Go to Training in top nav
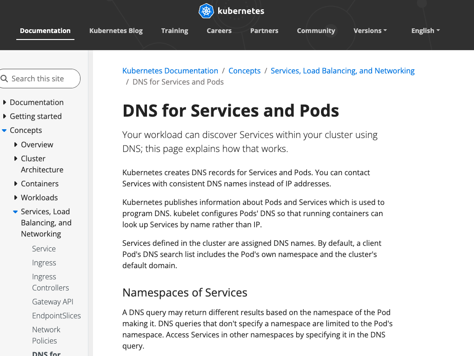The height and width of the screenshot is (356, 474). pos(175,31)
